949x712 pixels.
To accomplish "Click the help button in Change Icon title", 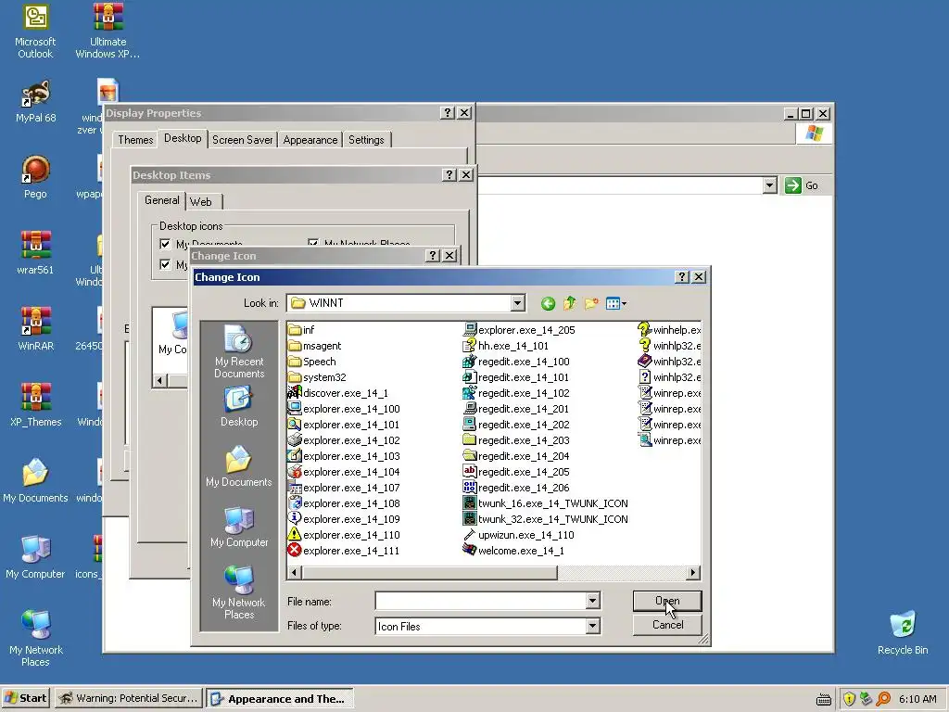I will tap(682, 276).
